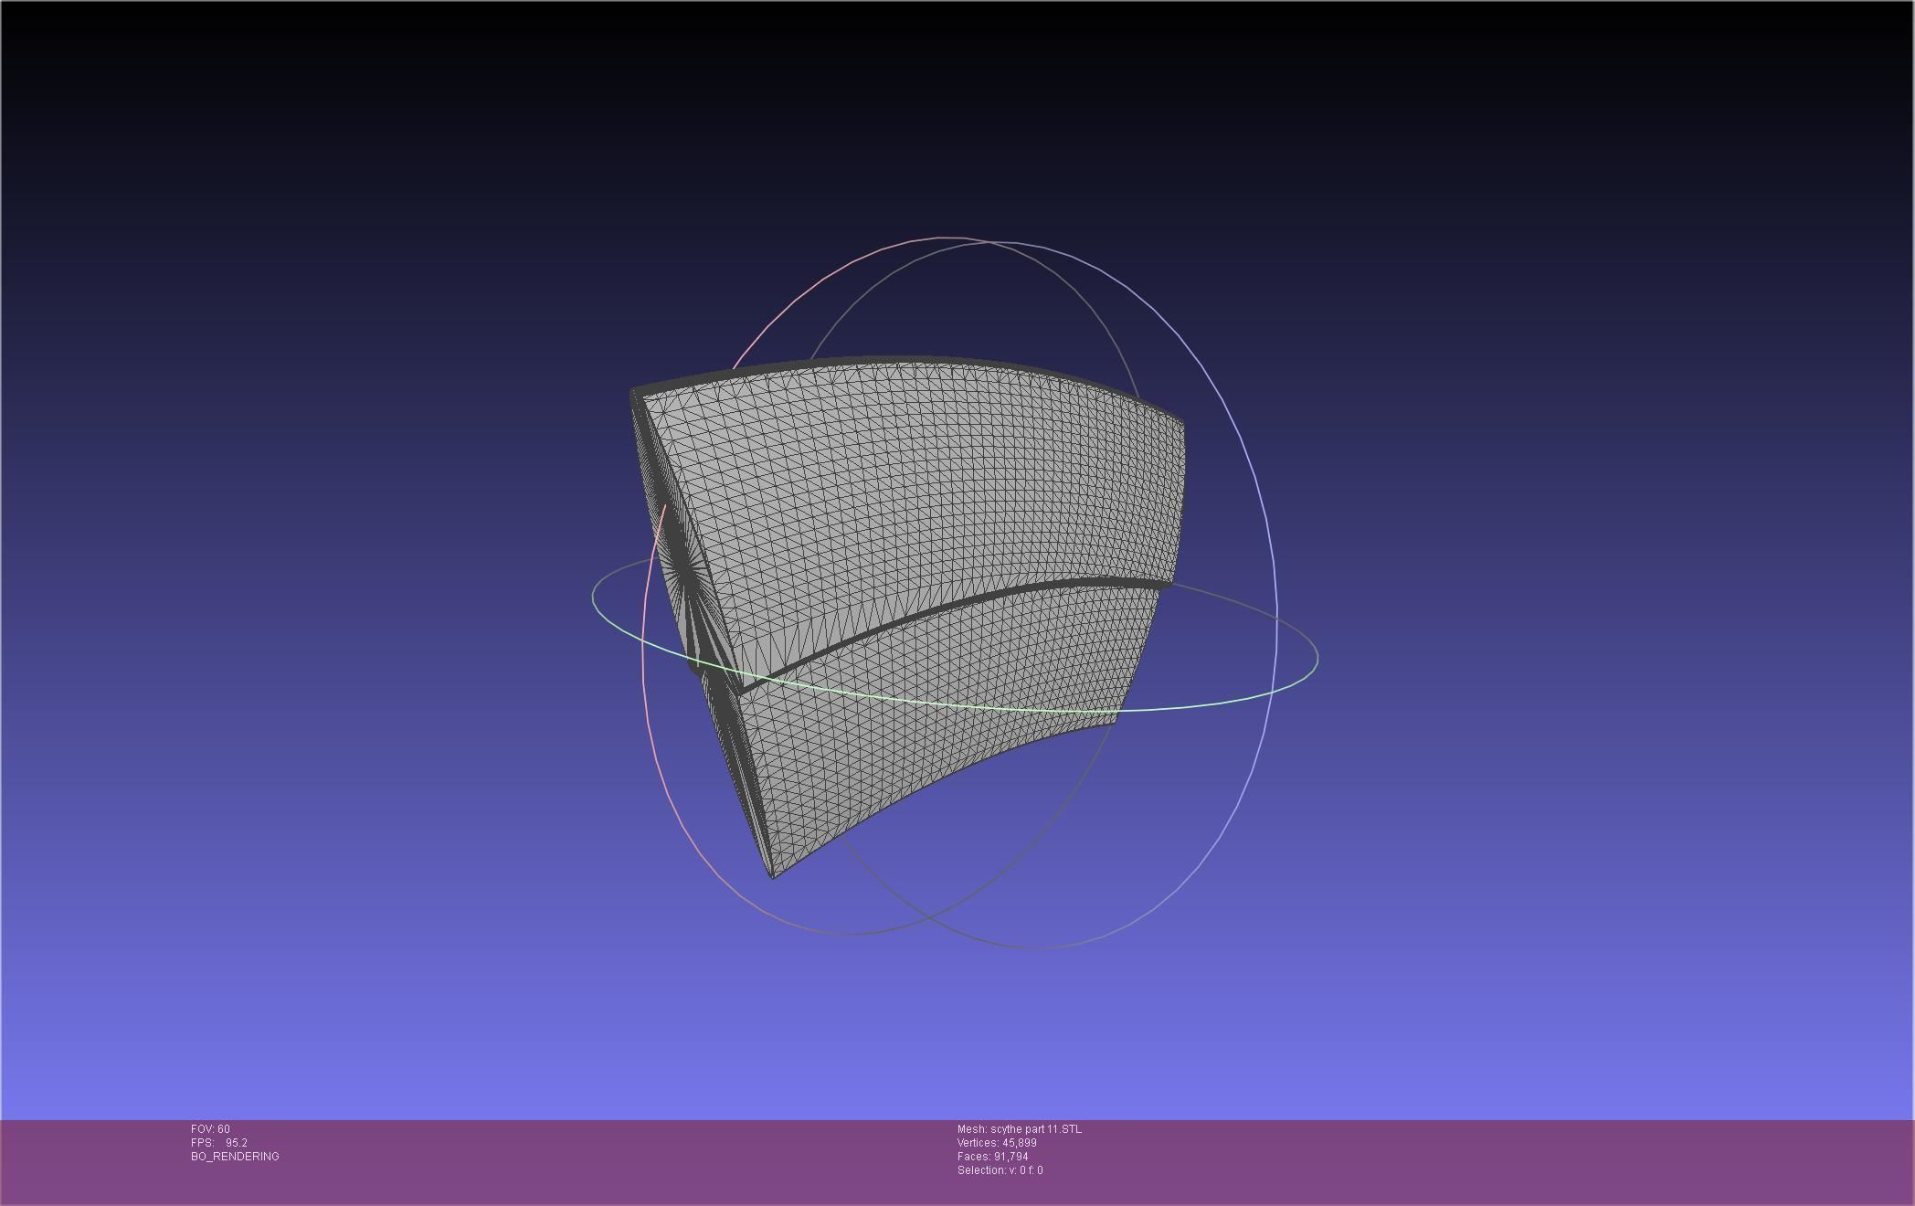Click the BO_RENDERING status label
The width and height of the screenshot is (1915, 1206).
click(x=235, y=1157)
